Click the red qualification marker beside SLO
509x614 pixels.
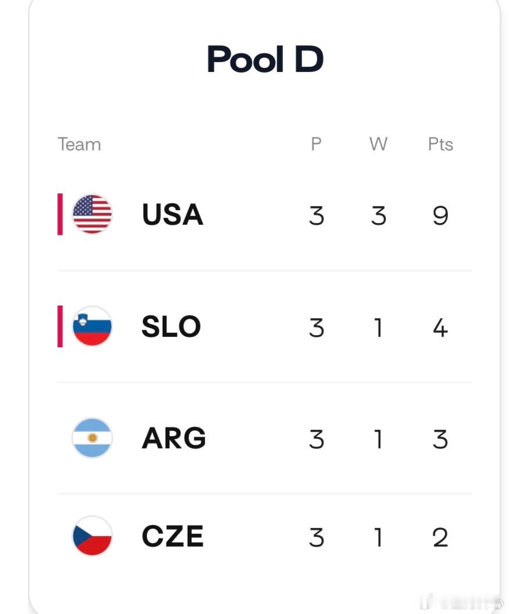(x=60, y=326)
